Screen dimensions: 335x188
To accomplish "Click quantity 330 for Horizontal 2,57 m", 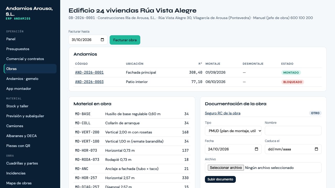I will (x=185, y=178).
